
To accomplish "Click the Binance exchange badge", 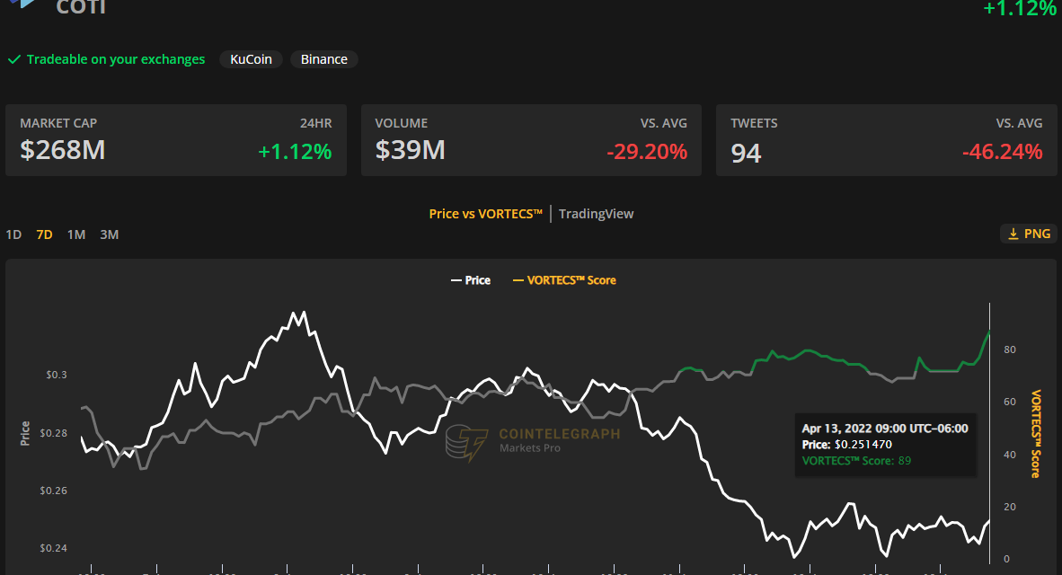I will (x=323, y=59).
